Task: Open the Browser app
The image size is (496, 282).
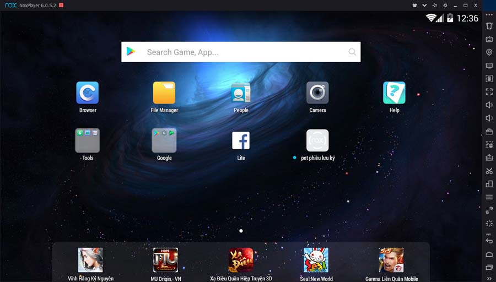Action: click(x=87, y=93)
